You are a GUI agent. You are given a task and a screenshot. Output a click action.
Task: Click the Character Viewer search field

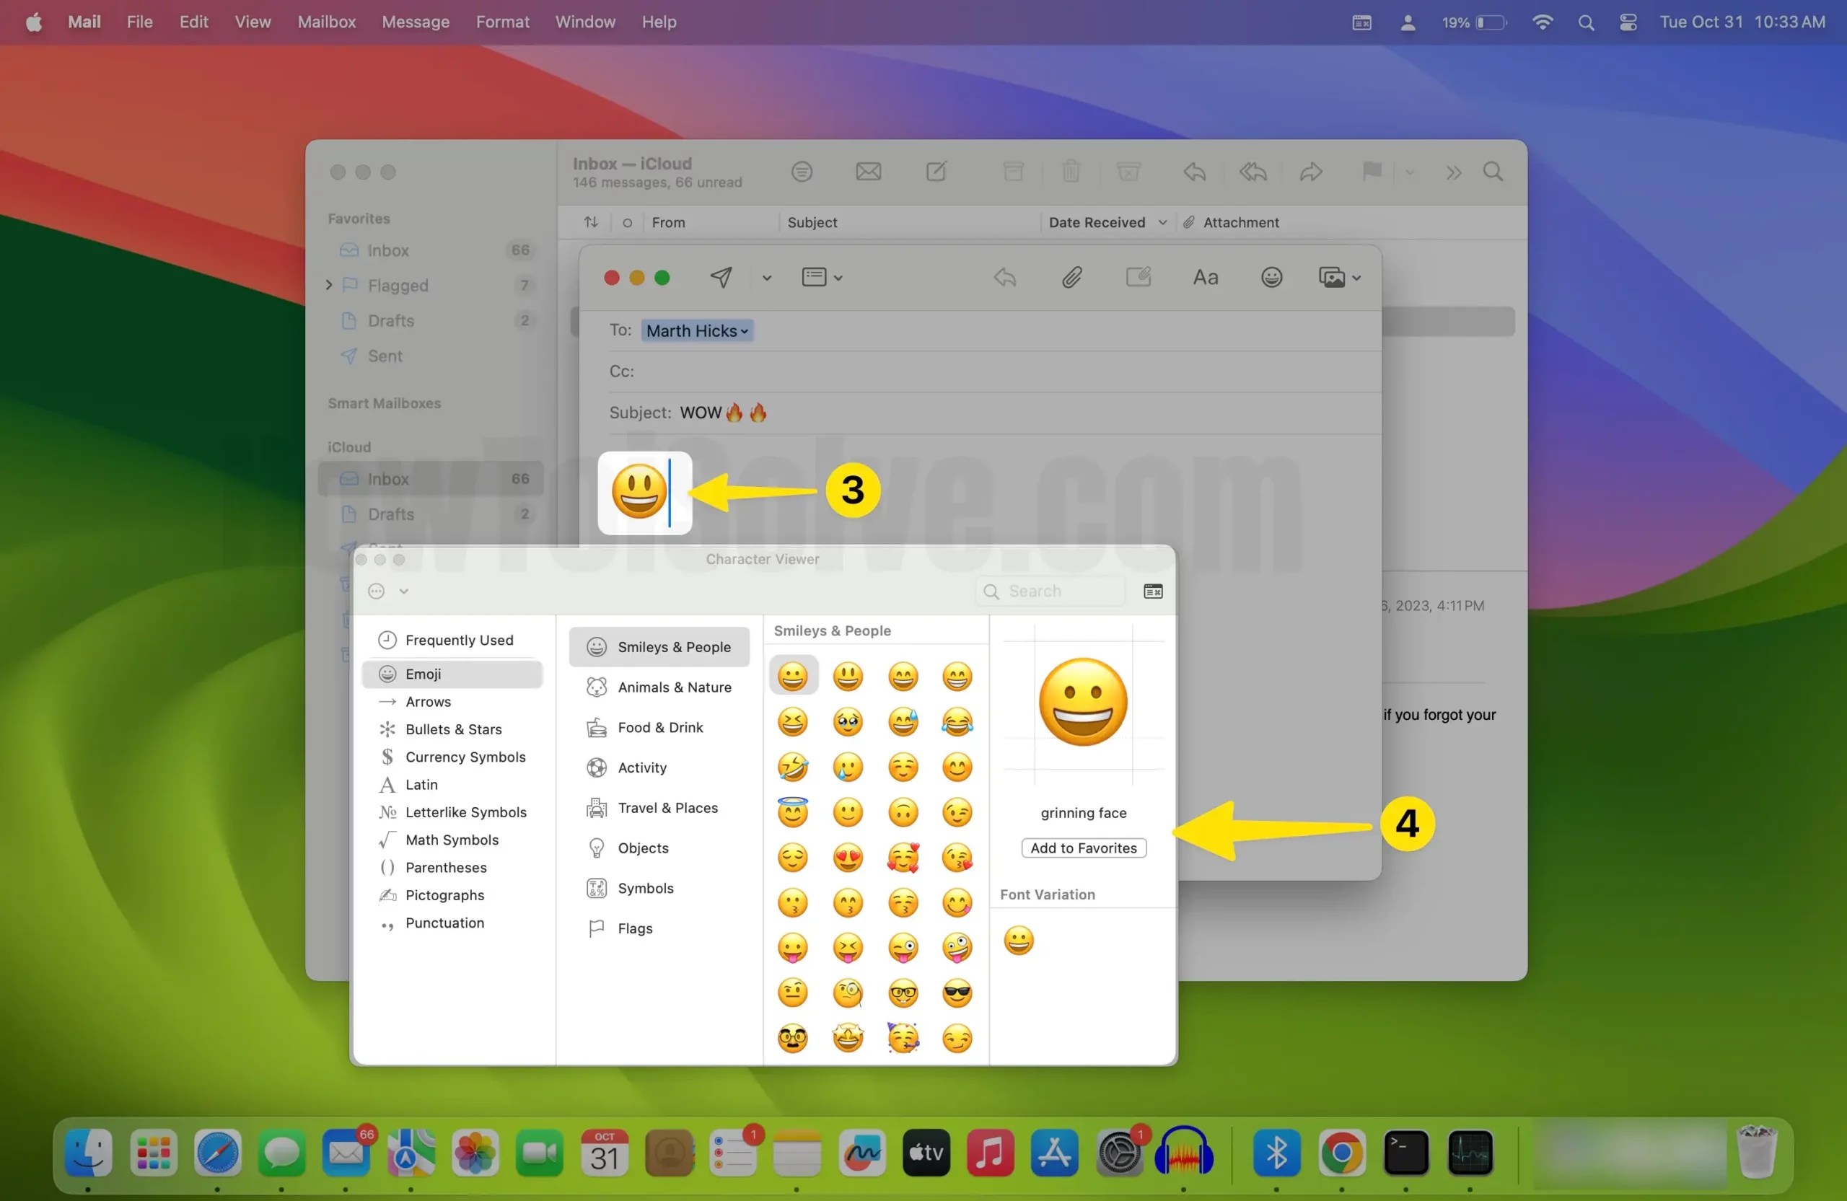click(1049, 591)
